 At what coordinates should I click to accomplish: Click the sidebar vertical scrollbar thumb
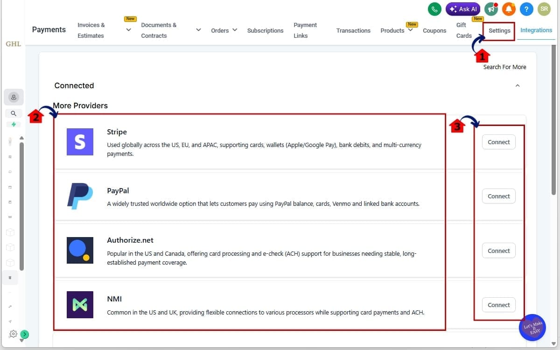(21, 206)
